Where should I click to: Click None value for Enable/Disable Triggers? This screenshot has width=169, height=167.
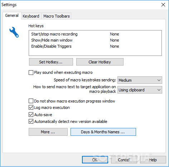coord(115,46)
